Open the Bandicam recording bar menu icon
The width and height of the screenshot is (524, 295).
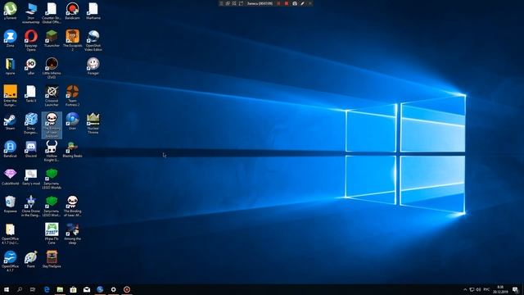coord(221,3)
